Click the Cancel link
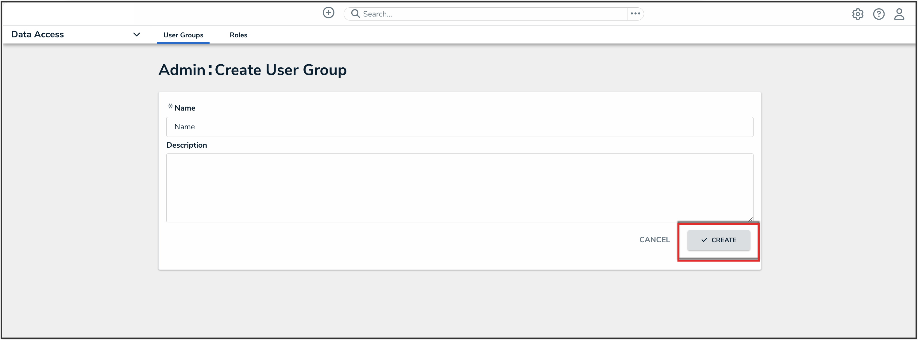918x340 pixels. coord(654,240)
